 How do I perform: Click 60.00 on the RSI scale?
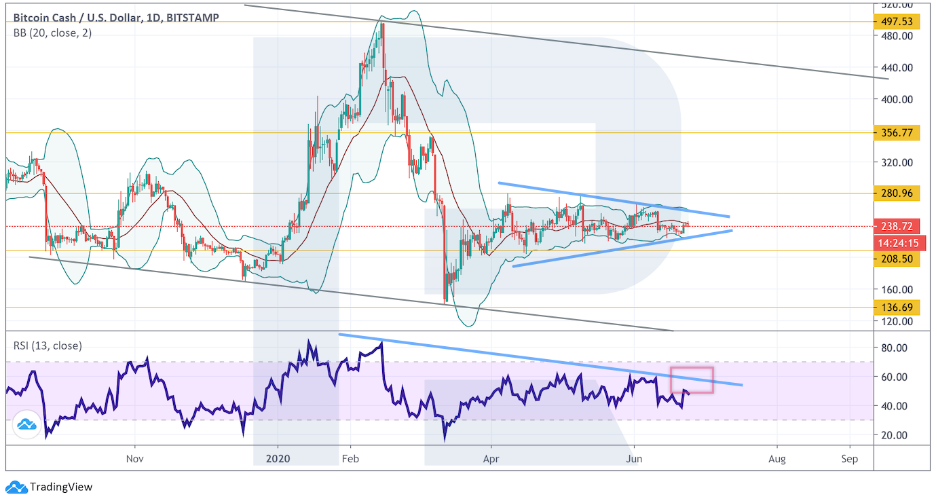[894, 377]
